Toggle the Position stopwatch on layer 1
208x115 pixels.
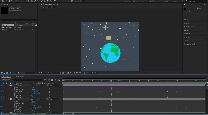(x=15, y=91)
